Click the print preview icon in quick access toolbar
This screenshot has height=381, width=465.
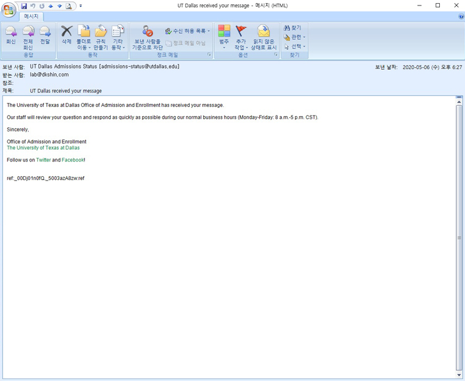click(69, 6)
